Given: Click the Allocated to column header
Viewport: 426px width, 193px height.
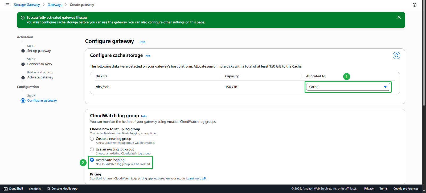Looking at the screenshot, I should pos(316,76).
